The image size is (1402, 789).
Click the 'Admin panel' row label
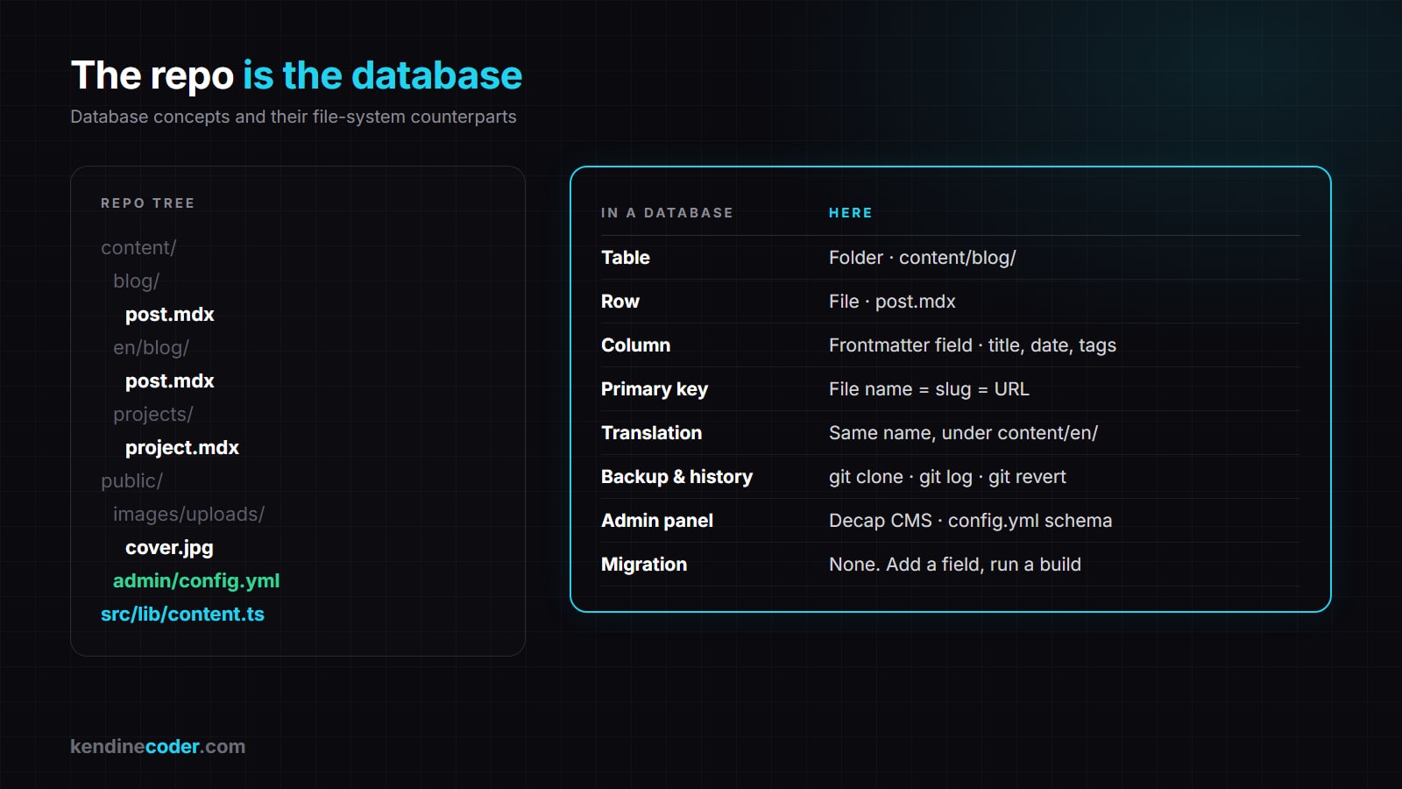pyautogui.click(x=657, y=521)
